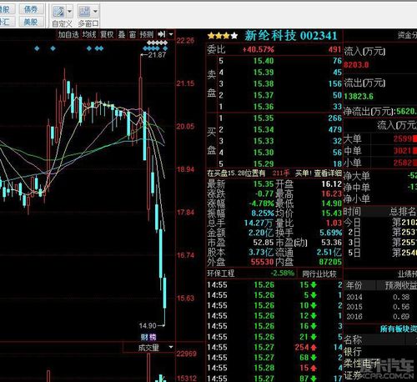This screenshot has height=382, width=417.
Task: Click the 振幅 value 8.25%
Action: [x=263, y=214]
